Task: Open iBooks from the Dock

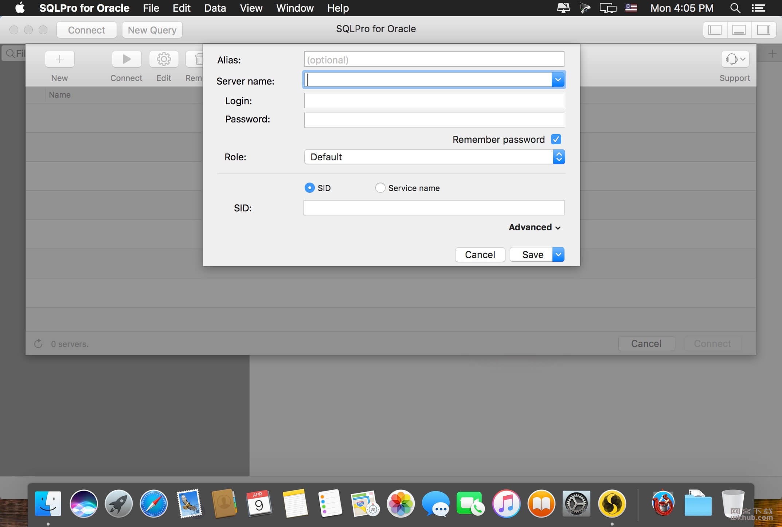Action: tap(541, 504)
